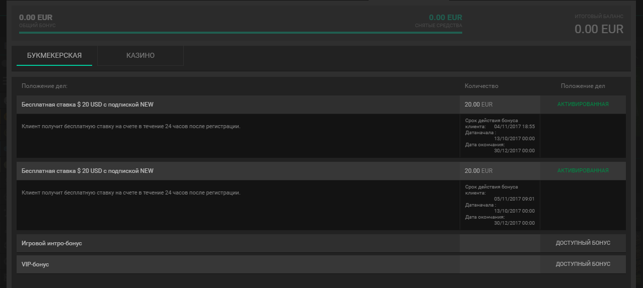This screenshot has height=288, width=643.
Task: Click ДОСТУПНЫЙ БОНУС for VIP-бонус
Action: click(x=583, y=264)
